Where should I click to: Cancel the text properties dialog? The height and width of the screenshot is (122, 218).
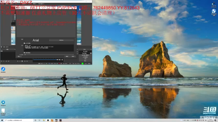point(73,56)
